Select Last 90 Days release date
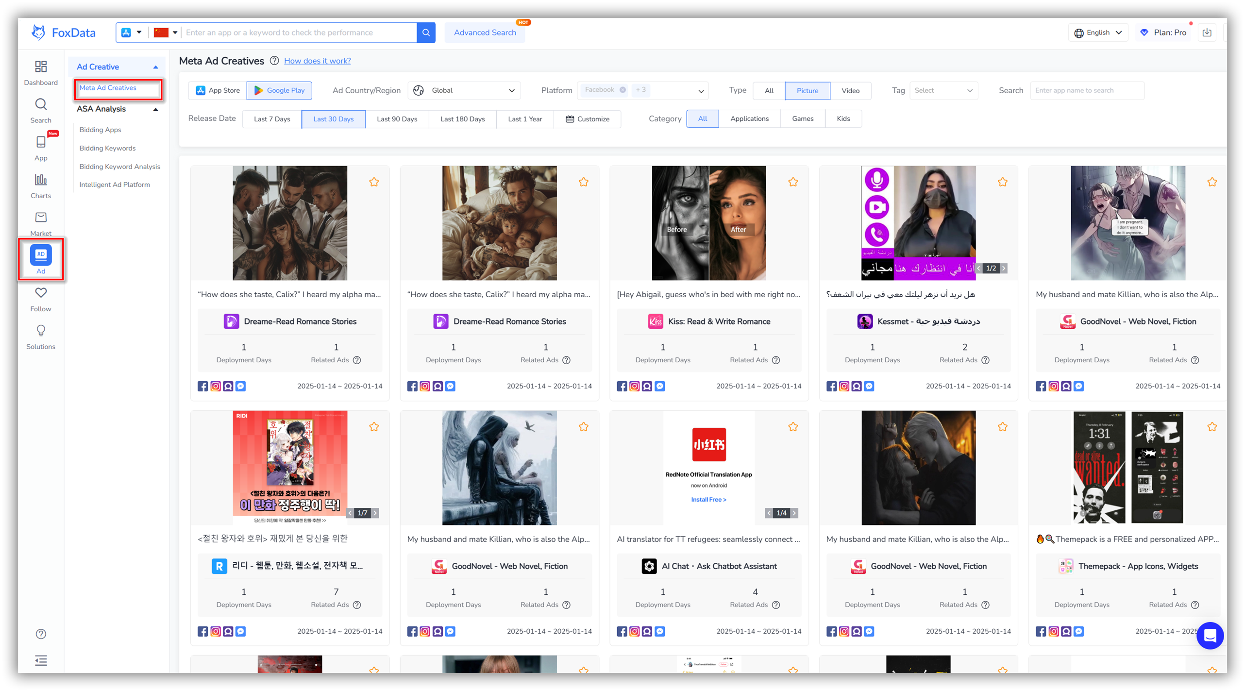 397,119
